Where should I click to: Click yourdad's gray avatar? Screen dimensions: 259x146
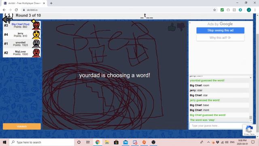pyautogui.click(x=36, y=44)
